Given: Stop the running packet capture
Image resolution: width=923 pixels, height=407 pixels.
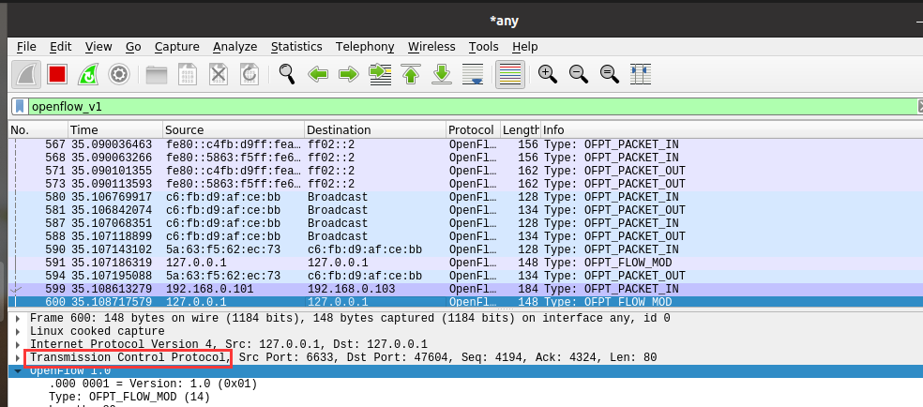Looking at the screenshot, I should [57, 74].
